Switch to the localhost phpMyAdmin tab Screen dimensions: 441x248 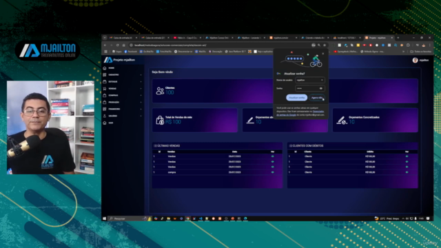click(x=347, y=38)
